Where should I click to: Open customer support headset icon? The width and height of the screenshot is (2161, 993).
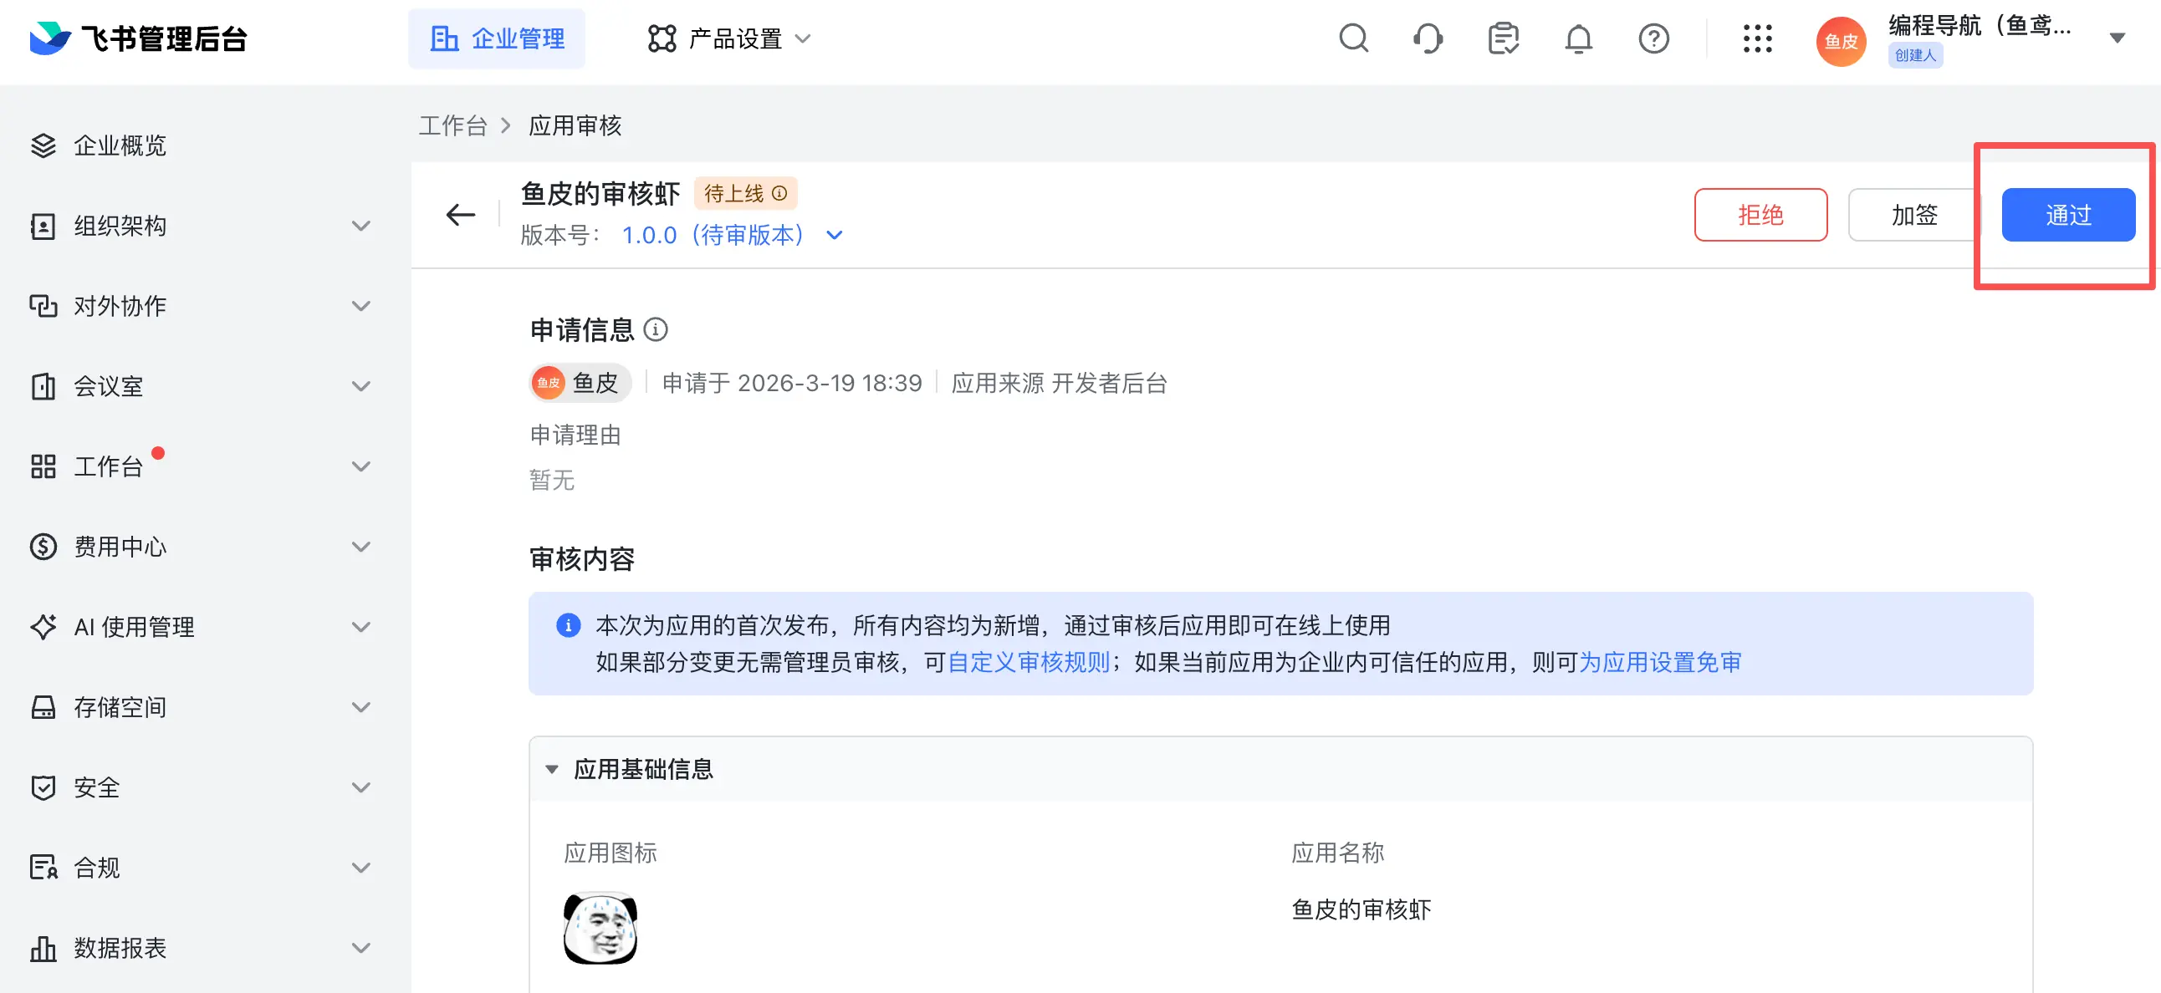click(x=1428, y=38)
